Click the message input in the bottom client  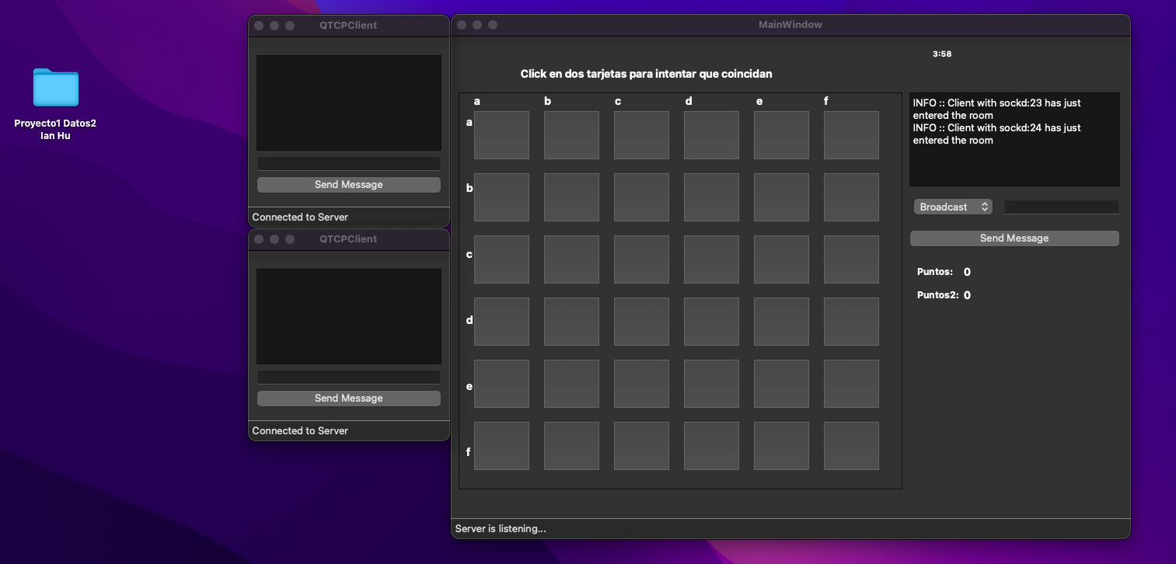tap(348, 377)
